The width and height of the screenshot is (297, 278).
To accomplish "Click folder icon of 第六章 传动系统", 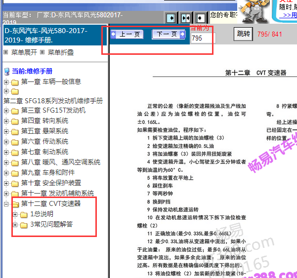I will tap(15, 142).
